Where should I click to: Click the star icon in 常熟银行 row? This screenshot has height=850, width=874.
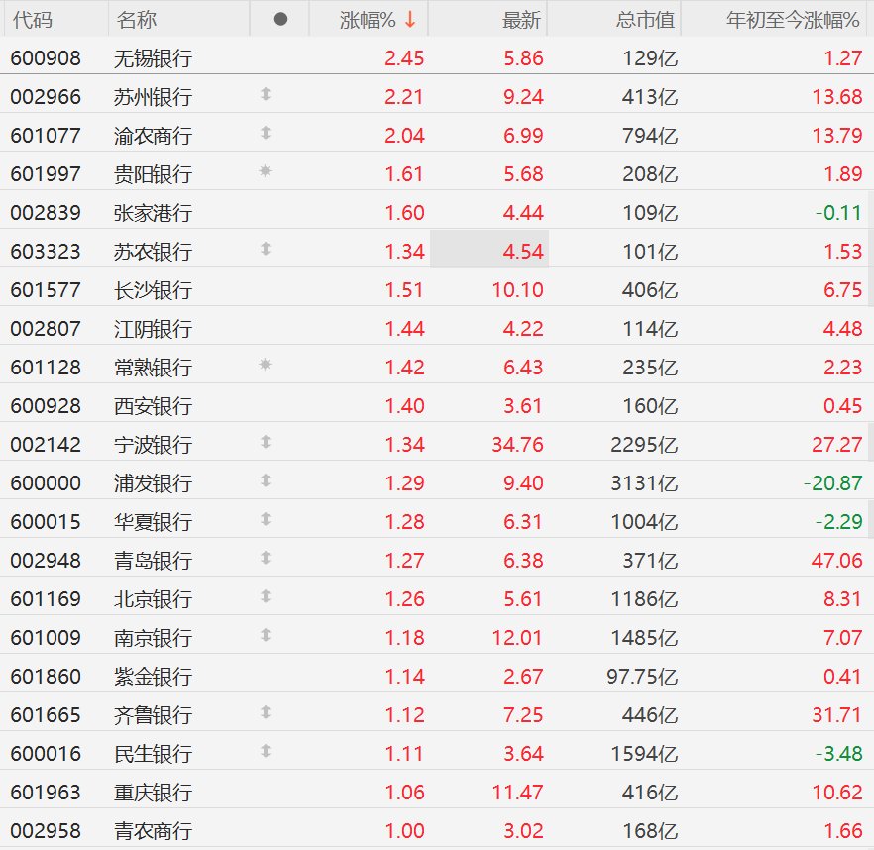pos(266,365)
